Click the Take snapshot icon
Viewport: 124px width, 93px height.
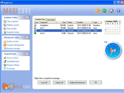(5, 21)
